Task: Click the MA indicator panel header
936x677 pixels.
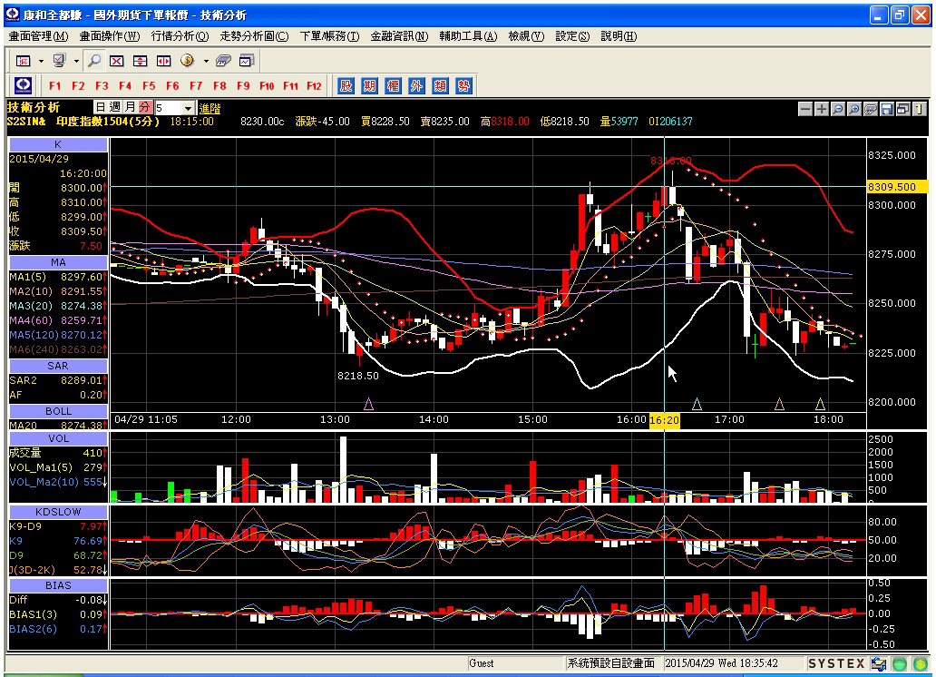Action: coord(58,262)
